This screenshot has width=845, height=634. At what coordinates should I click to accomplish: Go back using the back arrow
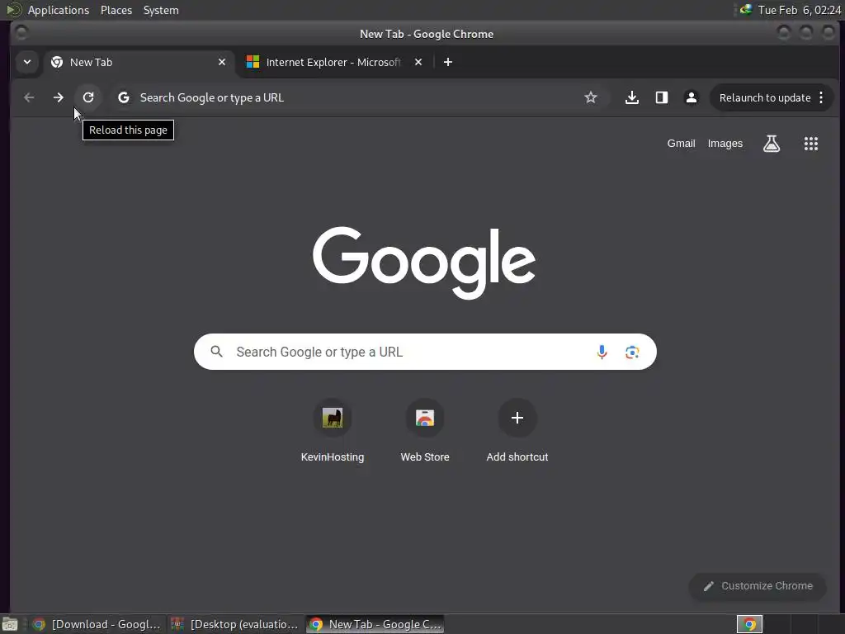(29, 97)
